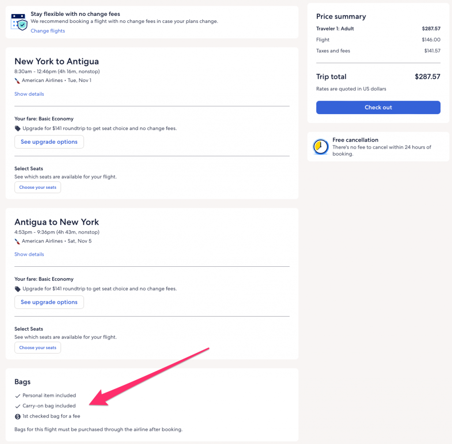This screenshot has height=444, width=452.
Task: Expand Show details for New York to Antigua
Action: (29, 94)
